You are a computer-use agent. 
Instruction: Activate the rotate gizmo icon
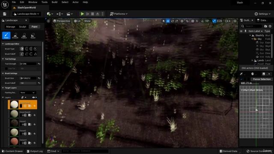tap(173, 21)
